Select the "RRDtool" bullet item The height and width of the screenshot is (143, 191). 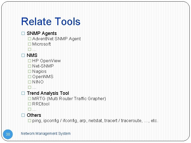[41, 104]
